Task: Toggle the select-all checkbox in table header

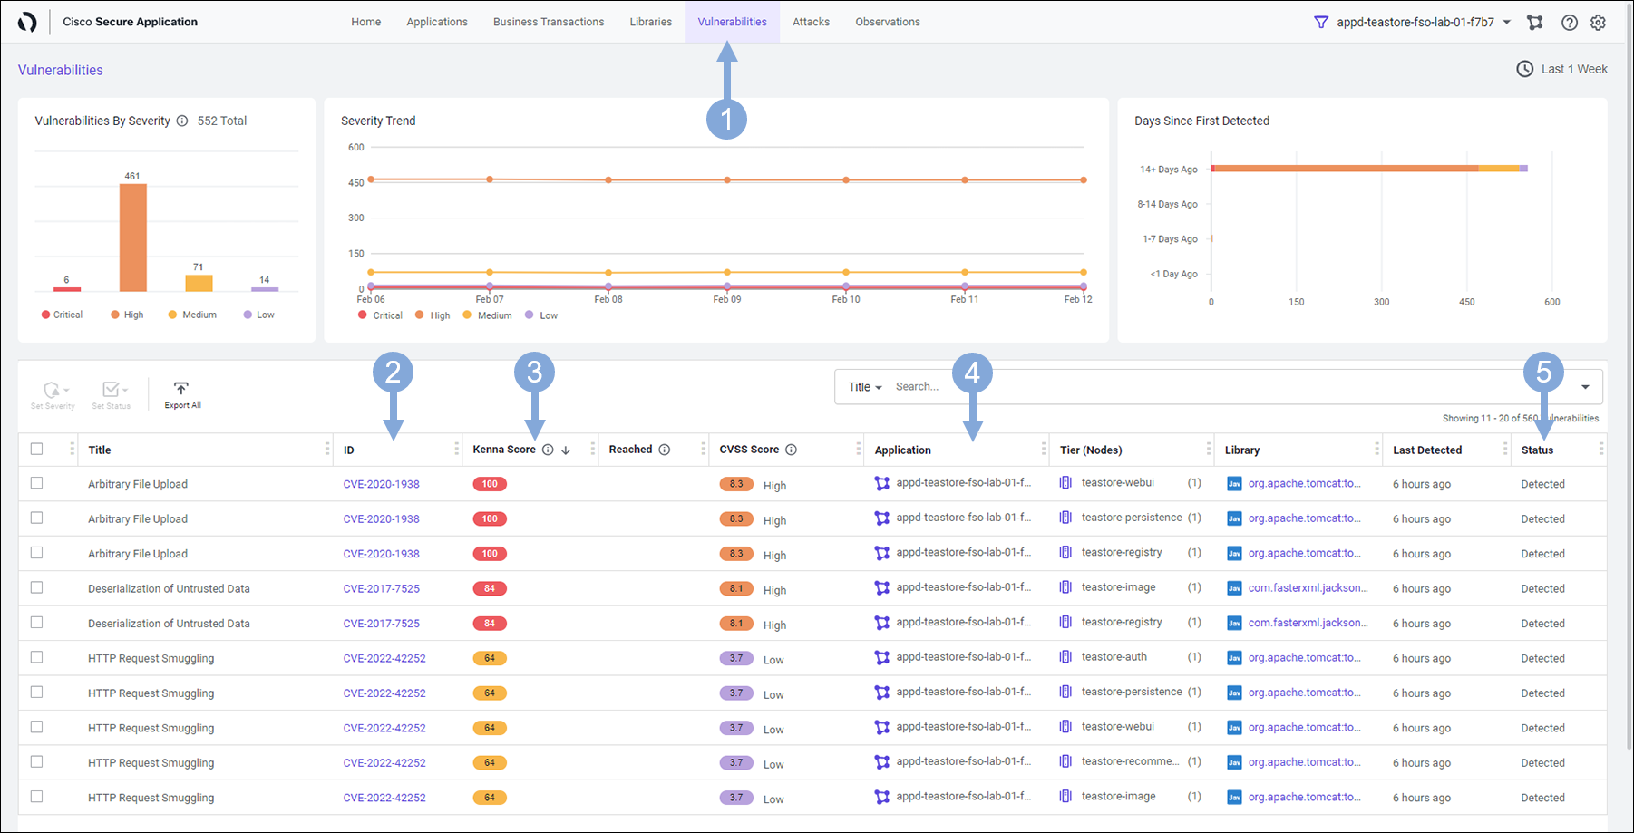Action: coord(37,449)
